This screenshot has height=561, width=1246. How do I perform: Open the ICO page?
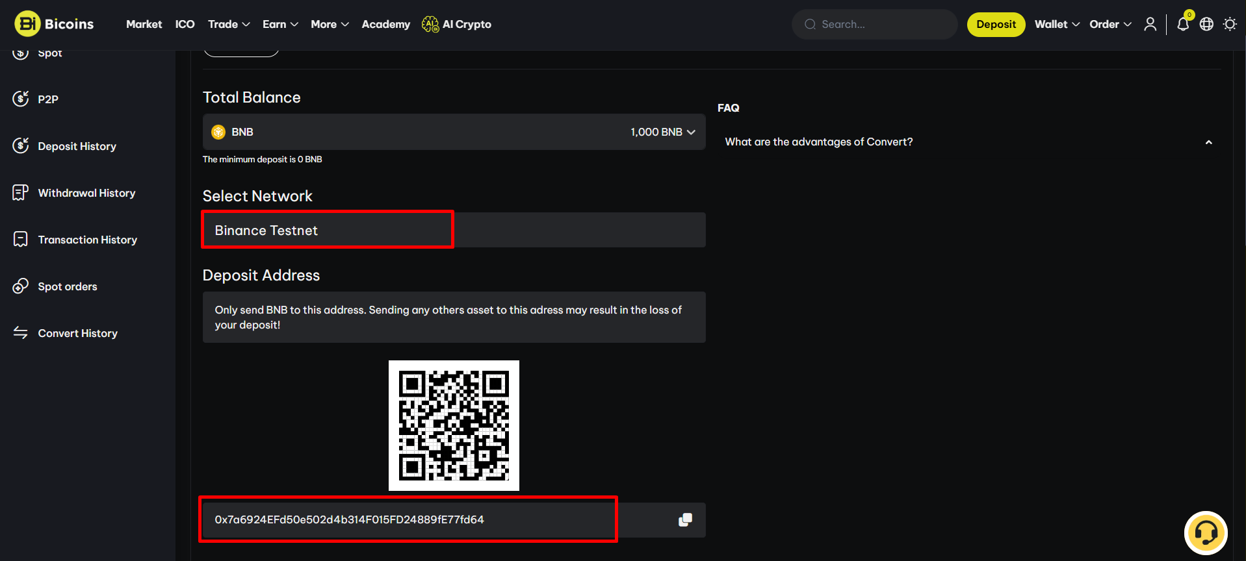(185, 24)
